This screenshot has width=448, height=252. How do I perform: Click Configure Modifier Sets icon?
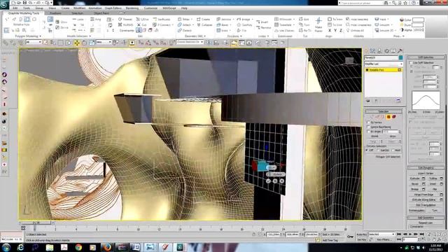click(x=398, y=101)
